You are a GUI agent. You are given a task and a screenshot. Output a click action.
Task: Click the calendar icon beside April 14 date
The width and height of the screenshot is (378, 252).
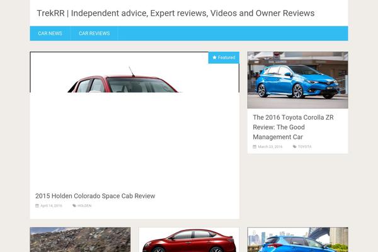coord(37,206)
